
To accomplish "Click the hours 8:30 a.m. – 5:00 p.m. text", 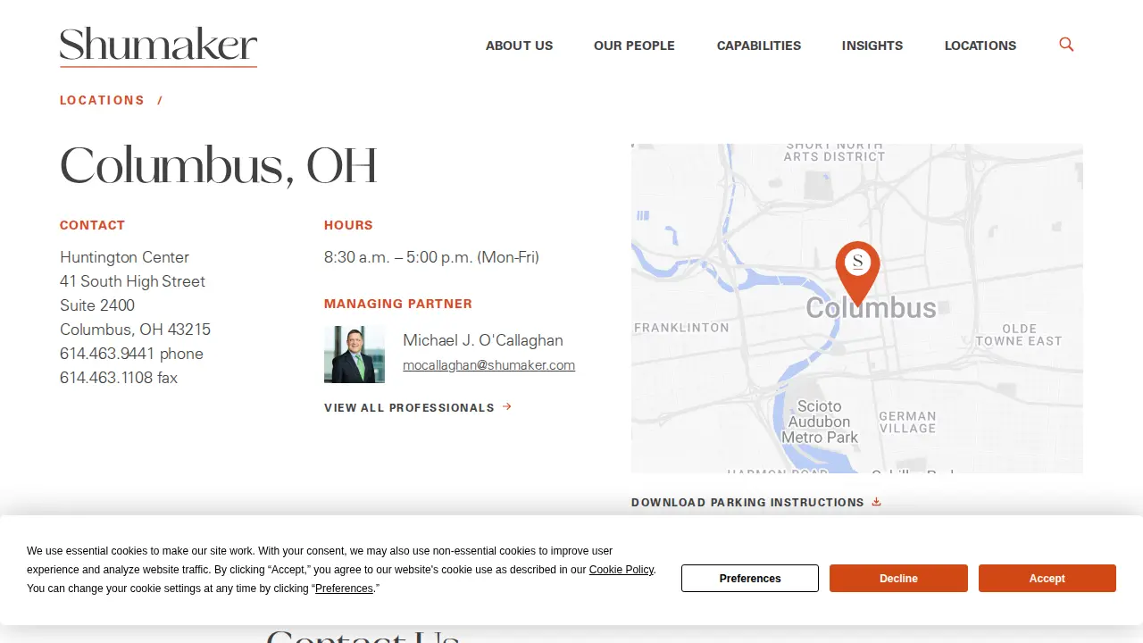I will 431,257.
